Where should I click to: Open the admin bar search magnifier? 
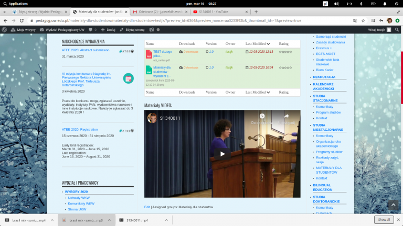[397, 30]
